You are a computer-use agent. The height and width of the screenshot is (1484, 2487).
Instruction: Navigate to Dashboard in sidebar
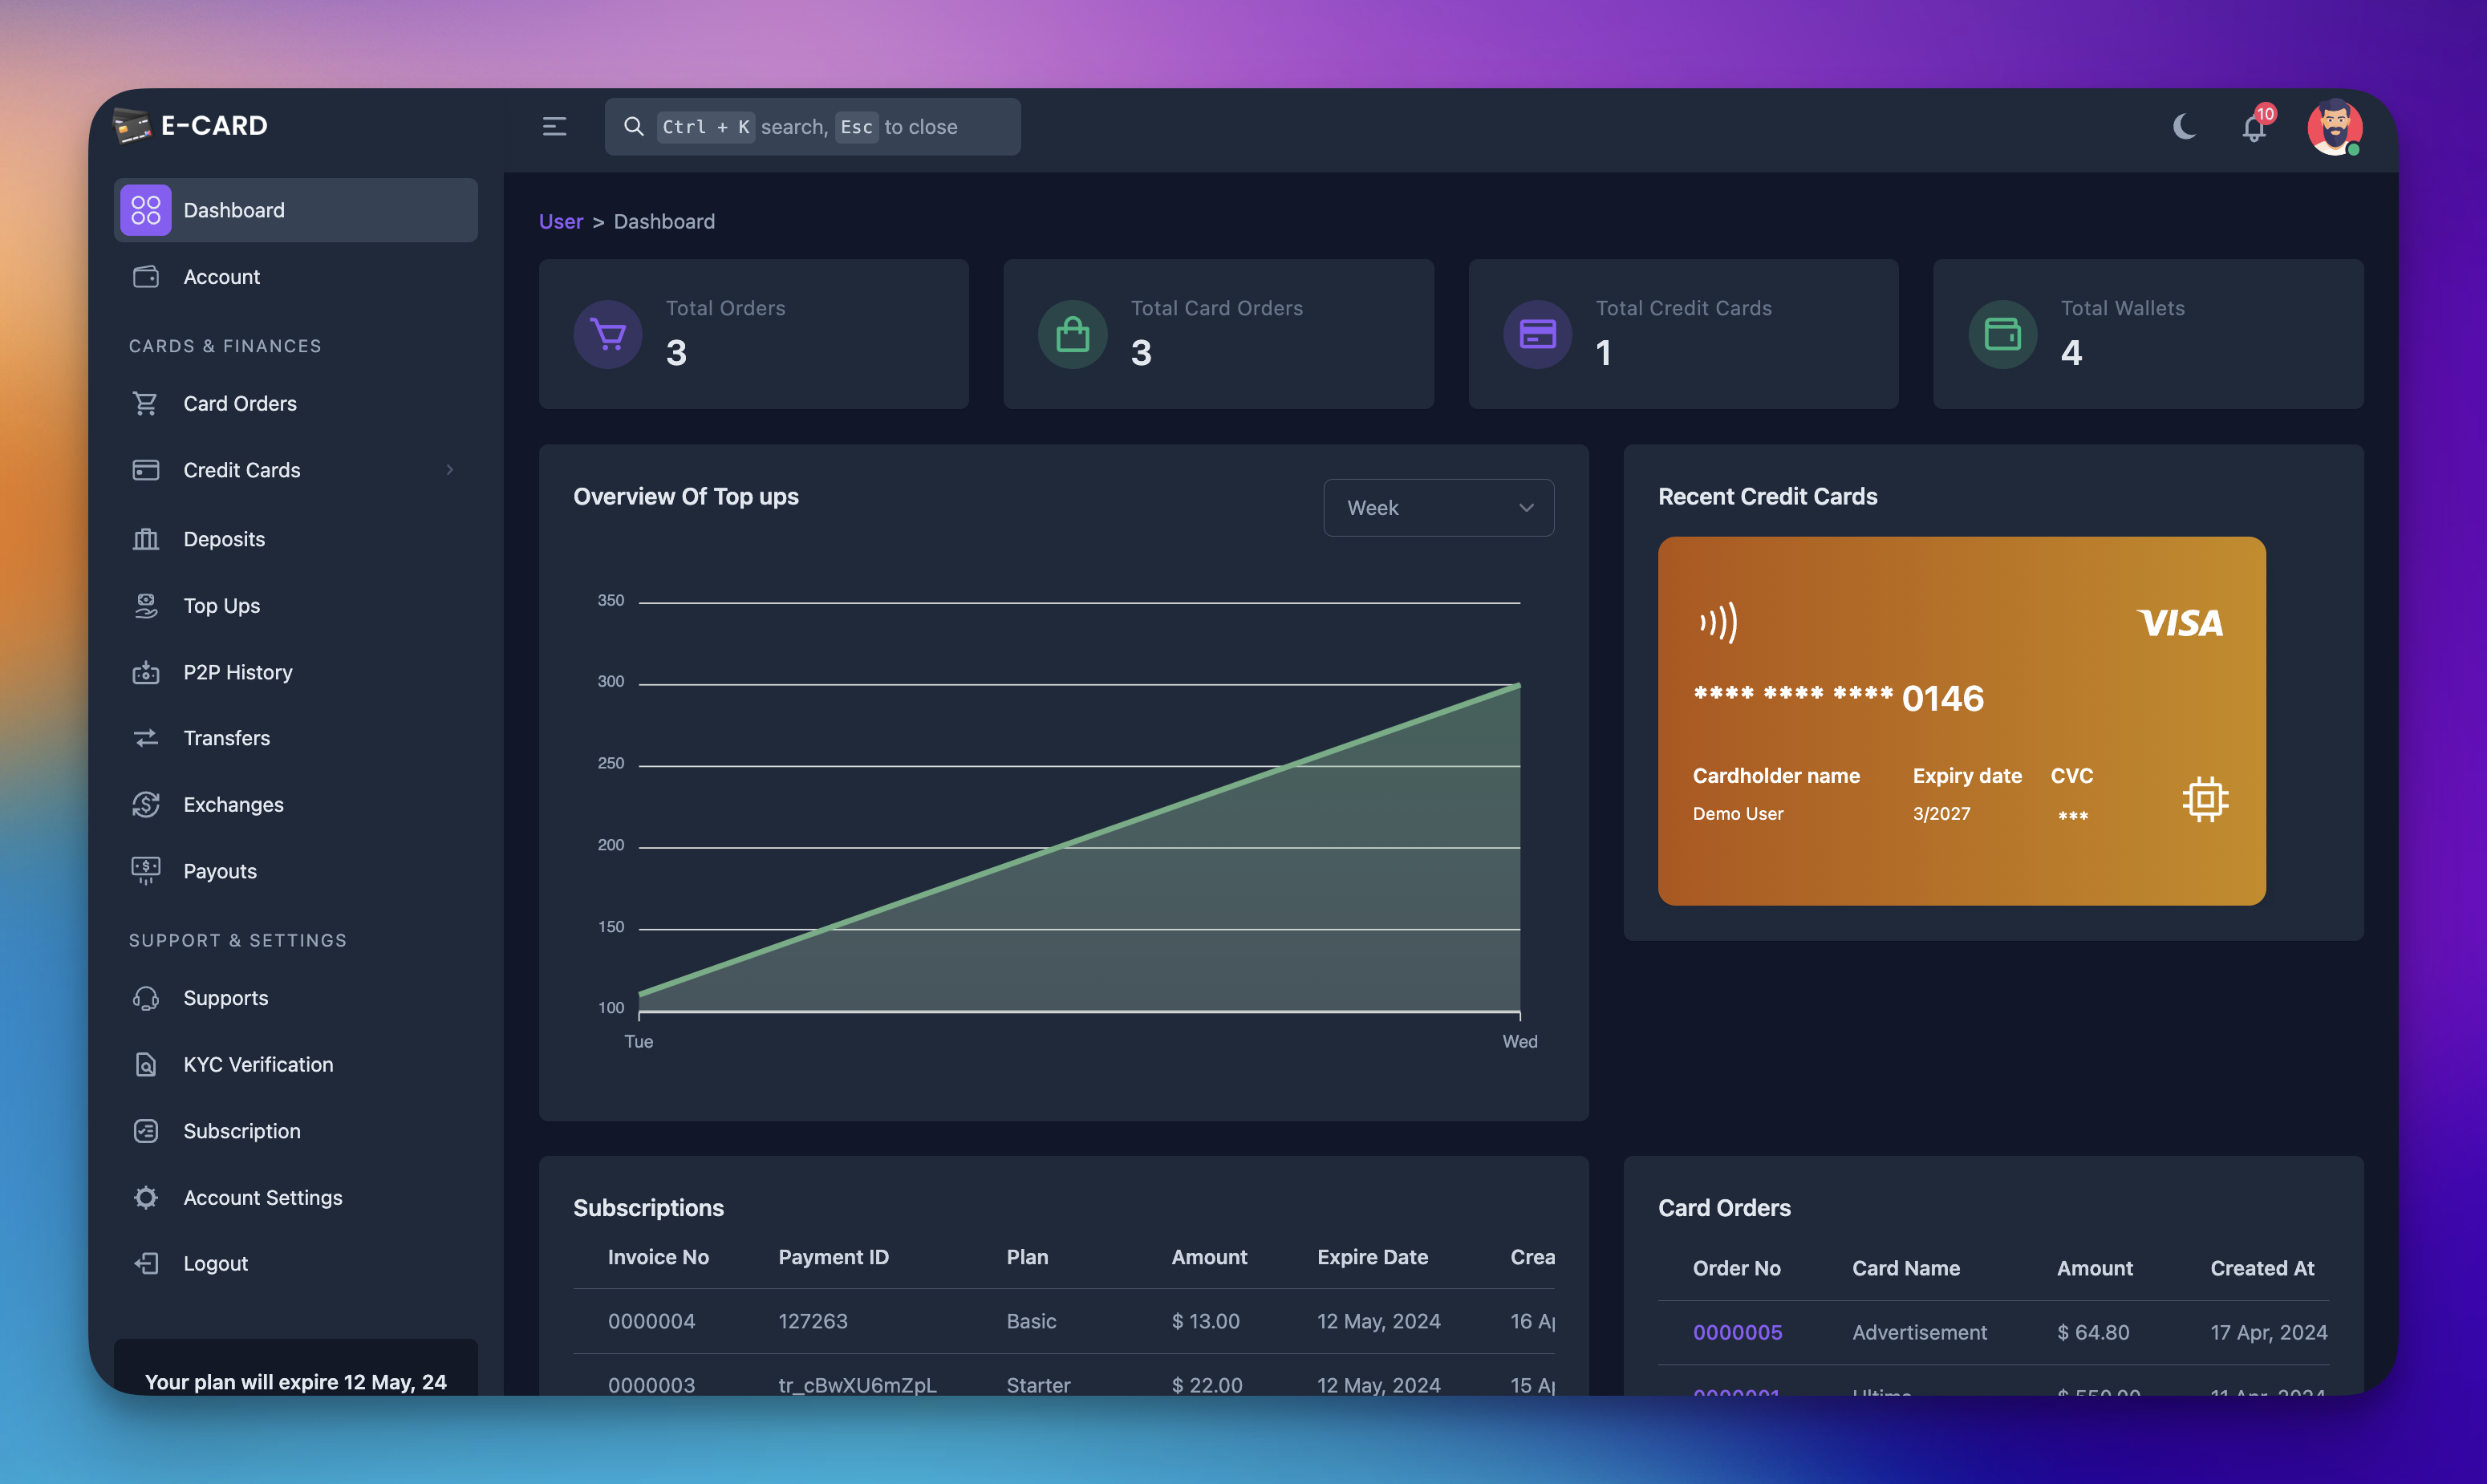point(233,209)
